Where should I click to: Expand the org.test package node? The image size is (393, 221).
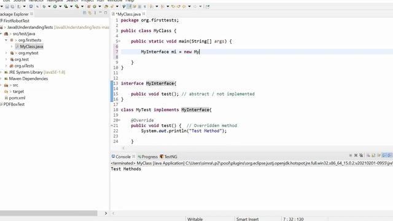(x=6, y=60)
